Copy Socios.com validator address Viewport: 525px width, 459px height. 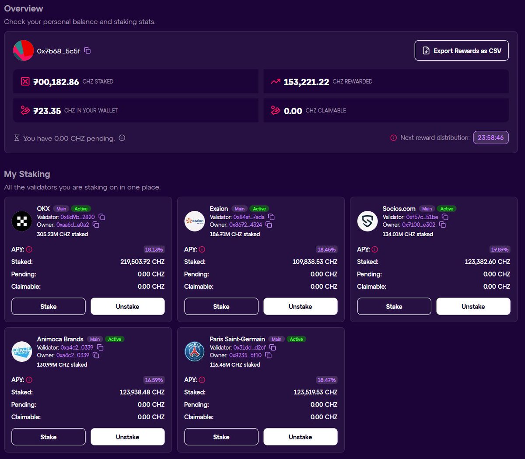pos(445,217)
